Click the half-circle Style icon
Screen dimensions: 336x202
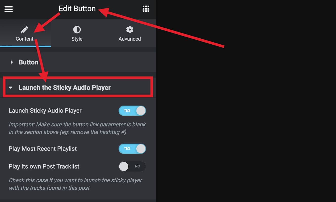[77, 30]
